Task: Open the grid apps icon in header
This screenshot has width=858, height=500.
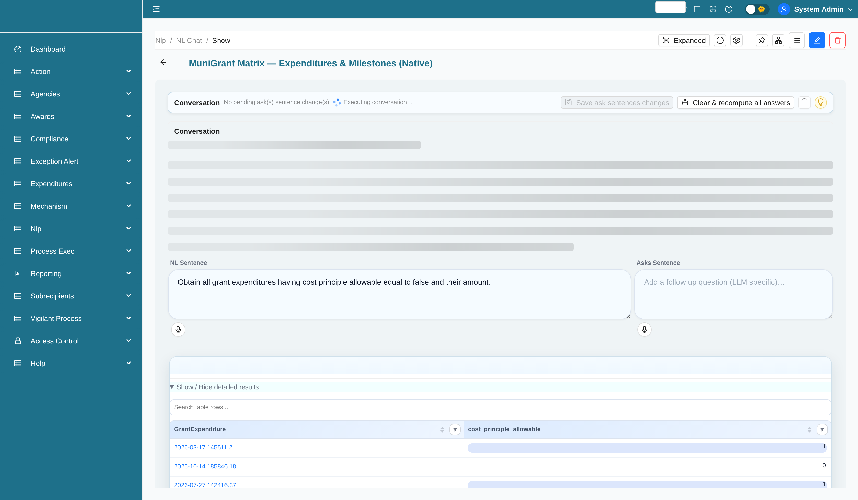Action: click(713, 9)
